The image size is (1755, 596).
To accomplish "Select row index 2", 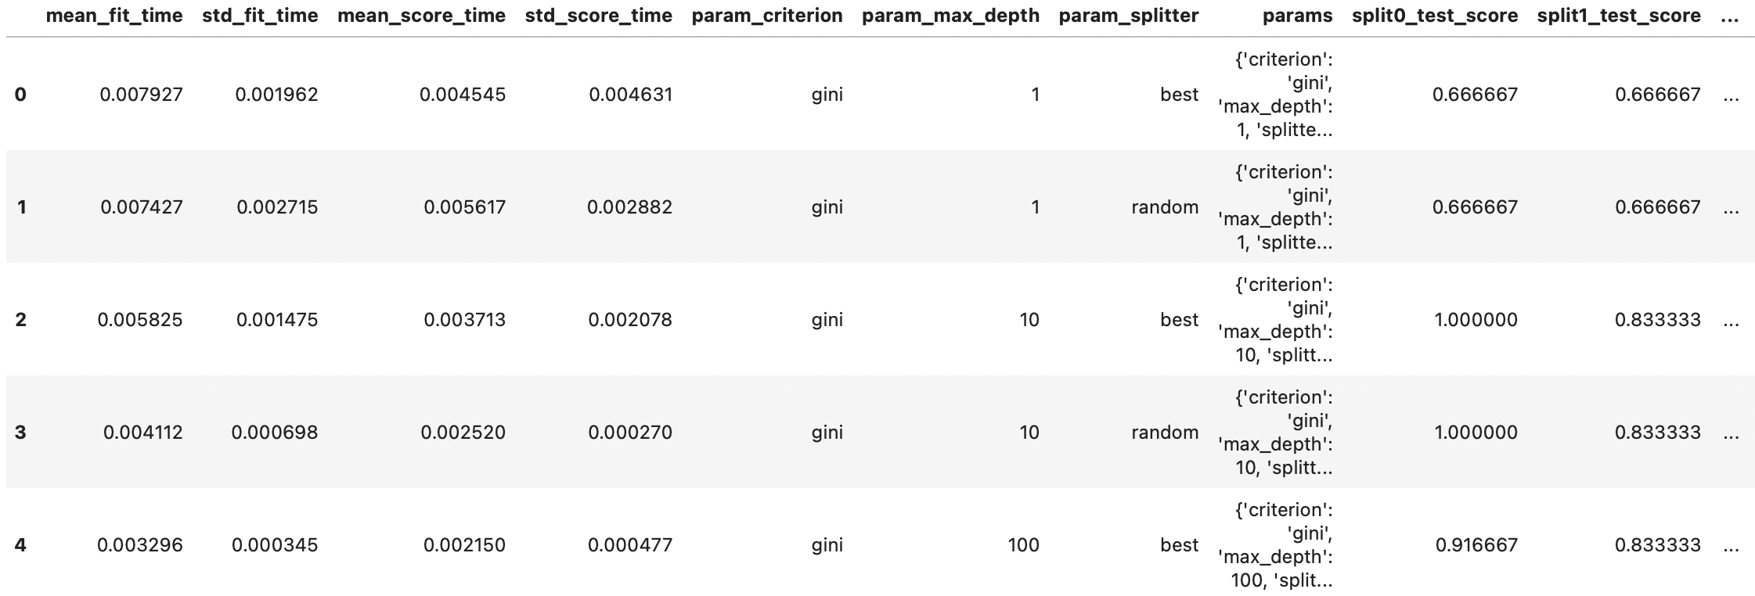I will click(20, 320).
